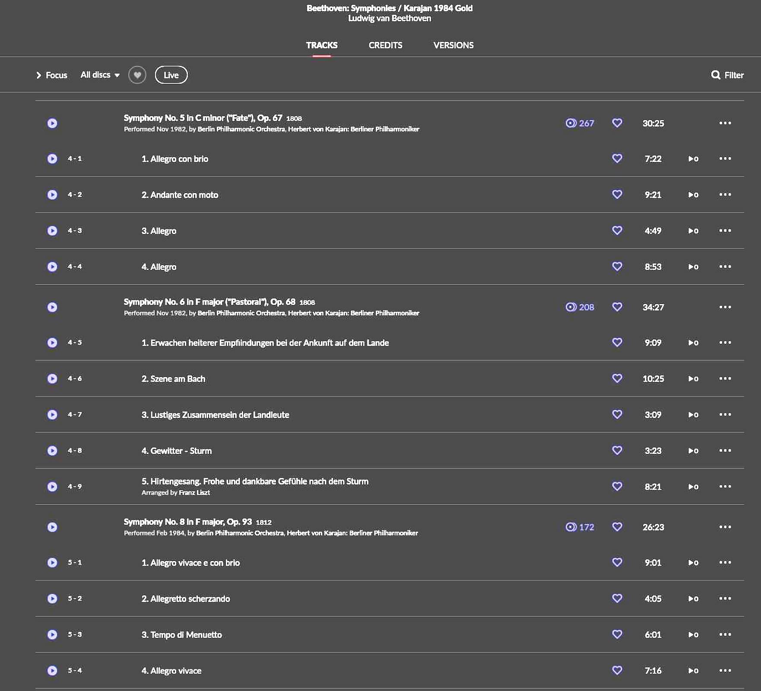Favorite track 4-3 Allegro

tap(617, 231)
